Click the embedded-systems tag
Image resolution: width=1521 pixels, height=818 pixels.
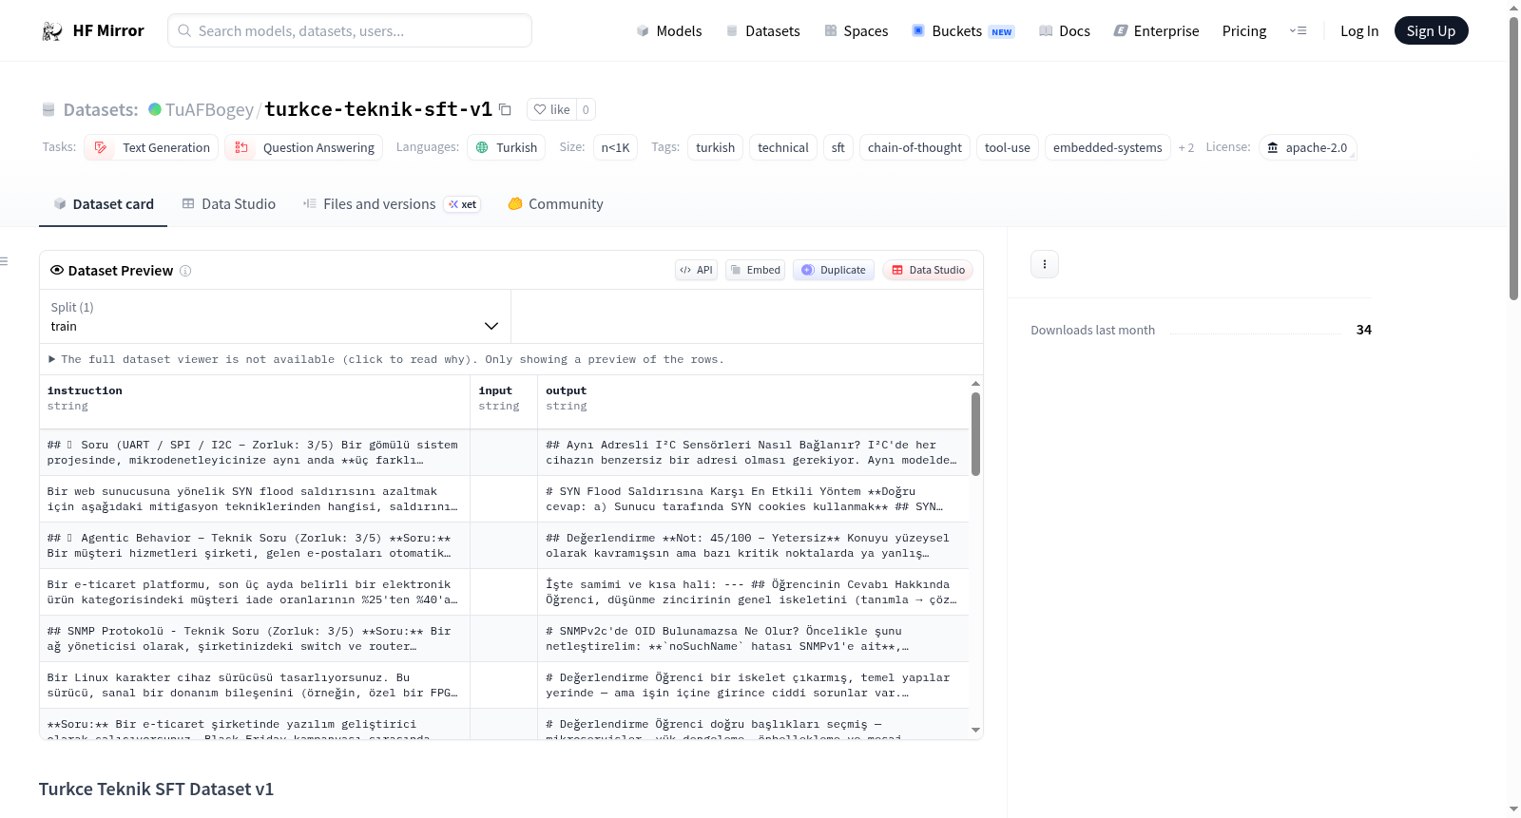pyautogui.click(x=1107, y=147)
